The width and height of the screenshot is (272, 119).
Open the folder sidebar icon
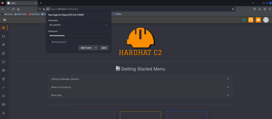pyautogui.click(x=3, y=62)
